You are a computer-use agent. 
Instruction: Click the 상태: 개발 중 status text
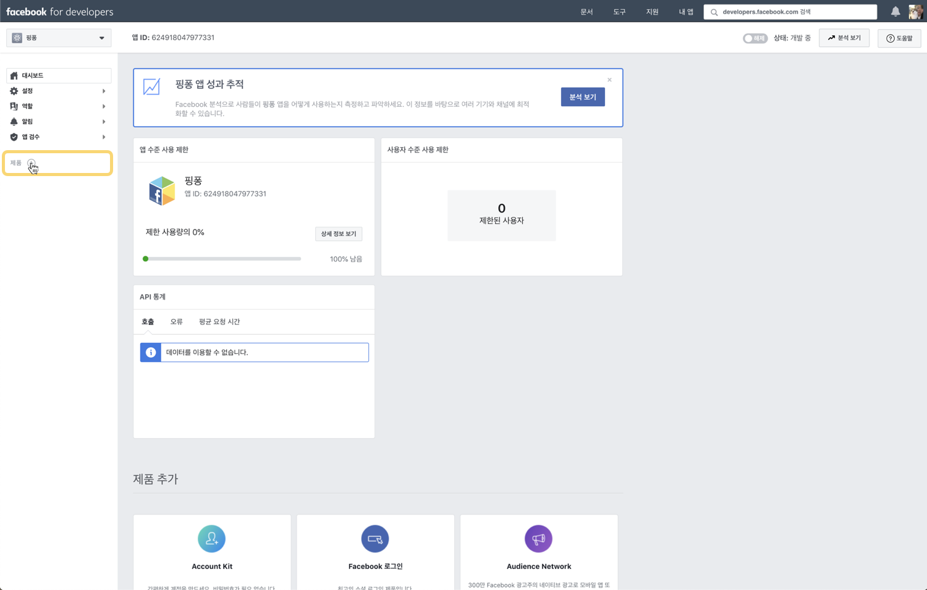[x=792, y=38]
